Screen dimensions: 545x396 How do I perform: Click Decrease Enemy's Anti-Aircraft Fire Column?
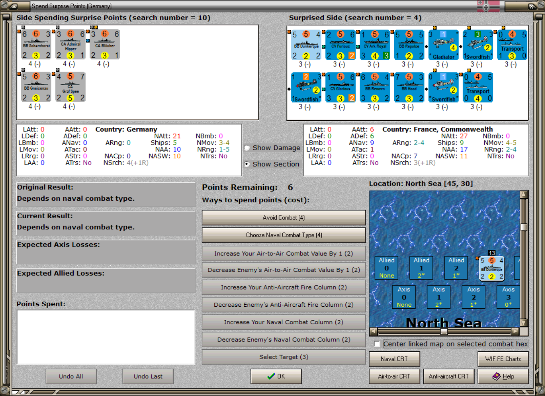click(x=284, y=305)
